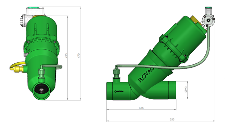
Task: Click the 553 overall length dimension label
Action: 172,119
